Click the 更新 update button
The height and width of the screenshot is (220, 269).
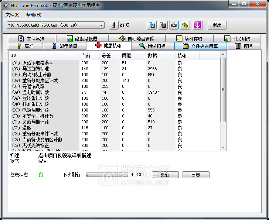coord(165,175)
